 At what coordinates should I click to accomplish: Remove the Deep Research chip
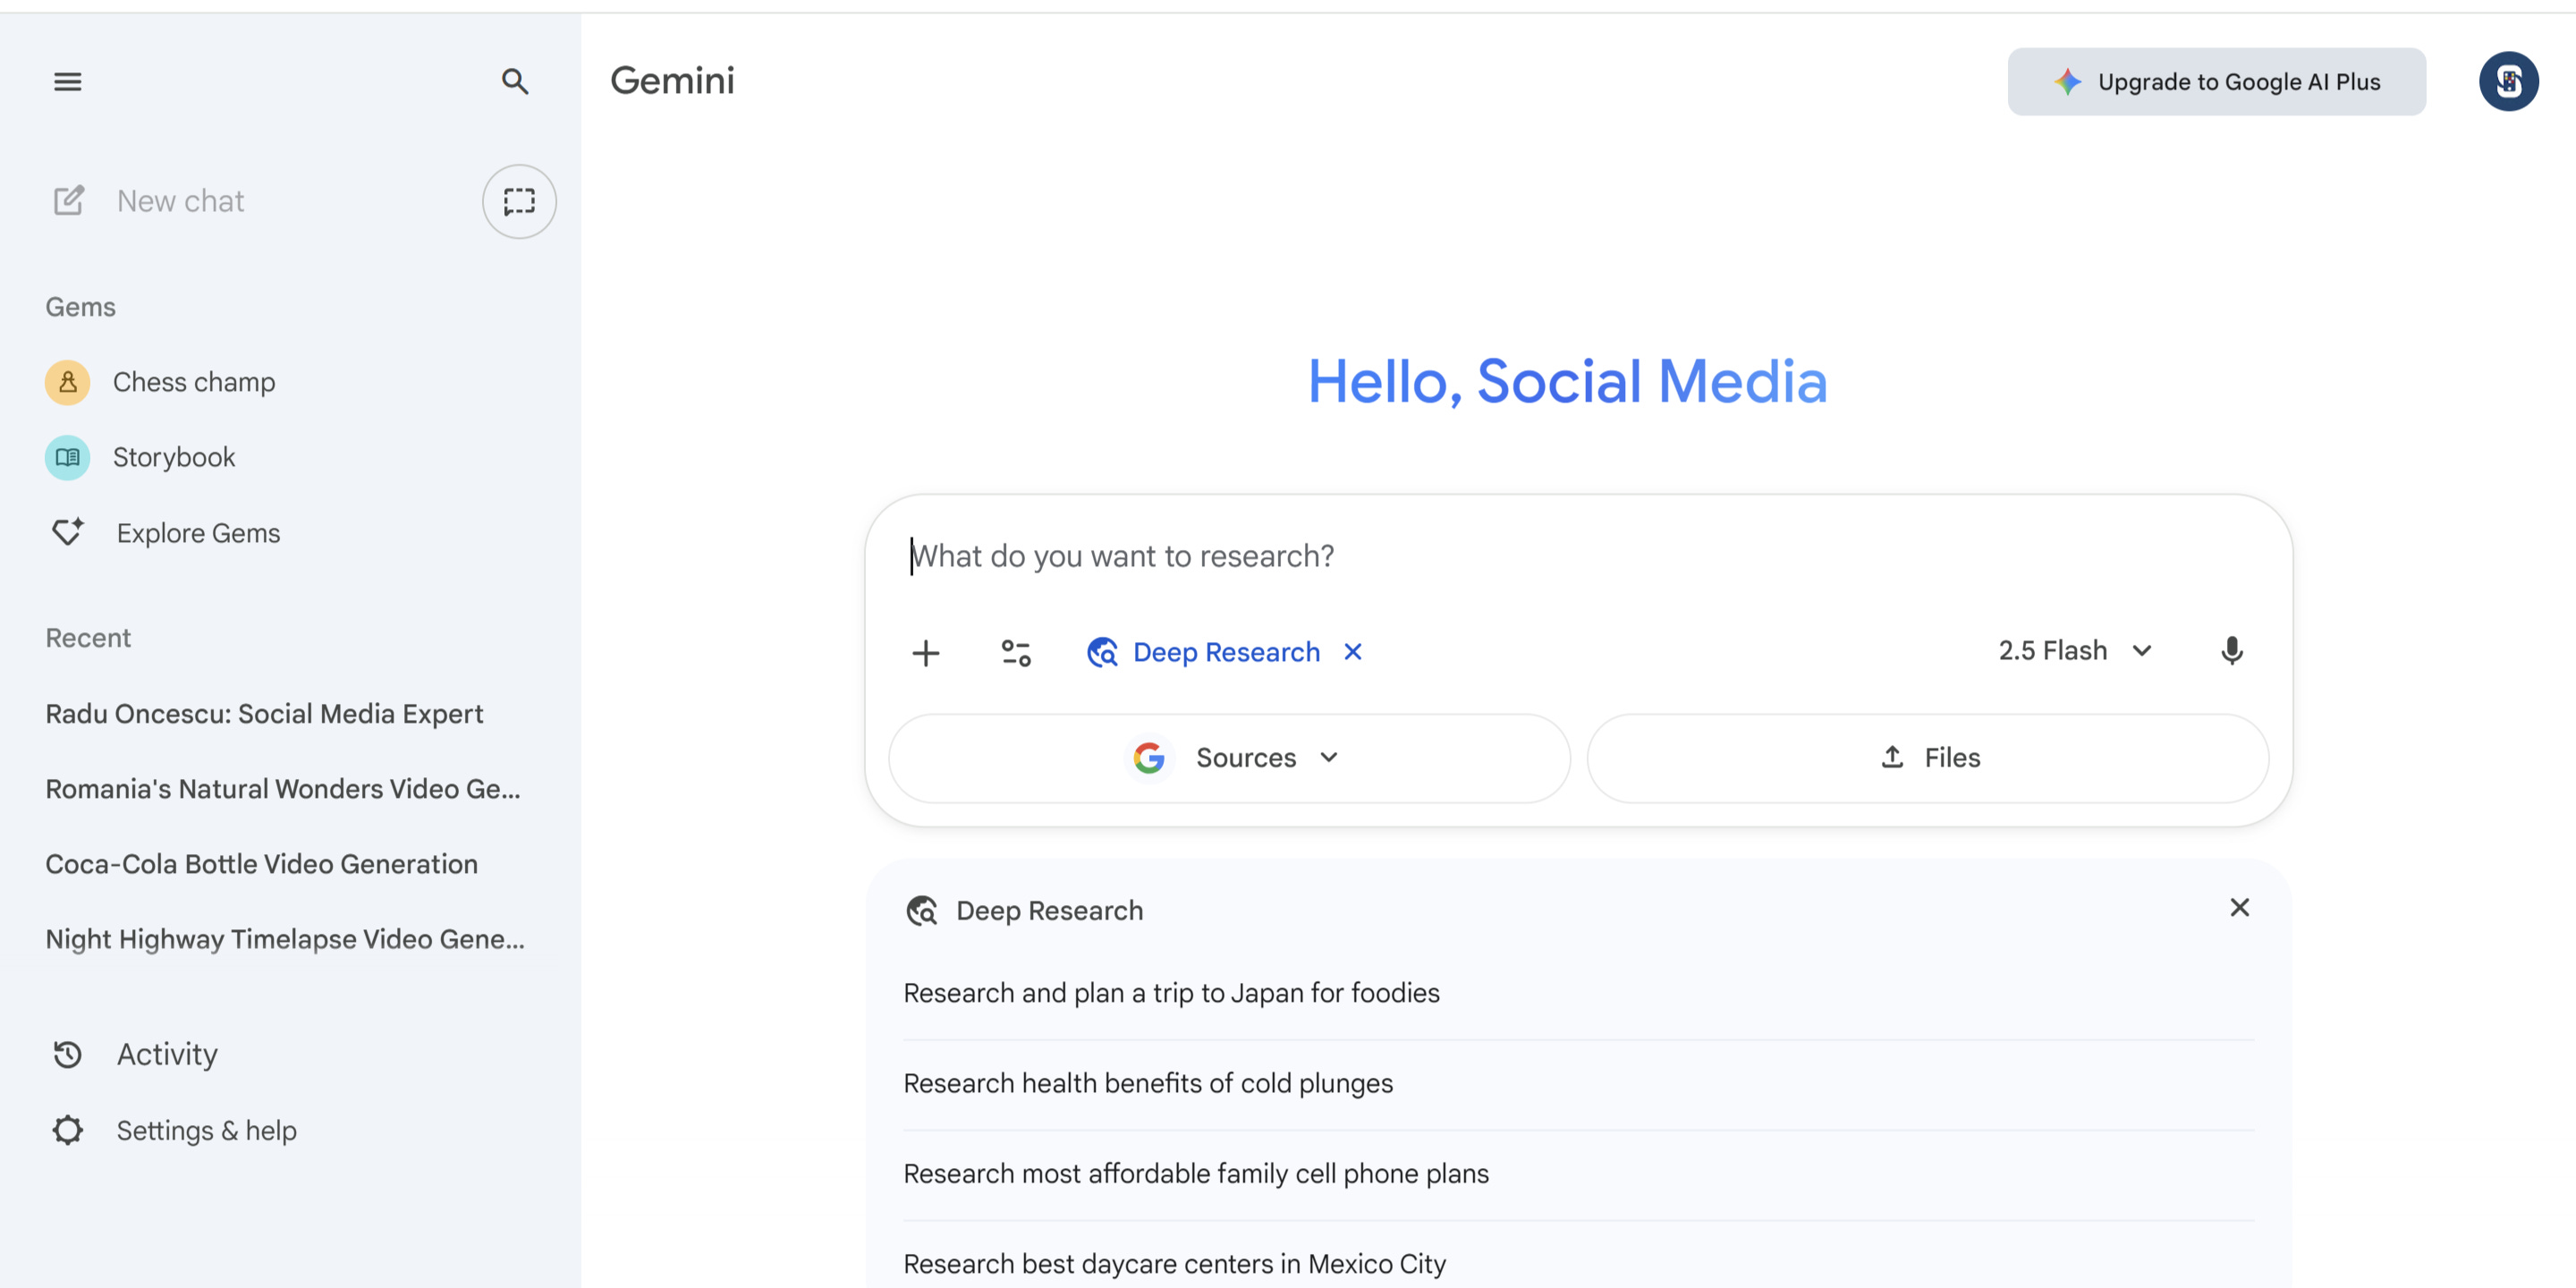(1353, 652)
